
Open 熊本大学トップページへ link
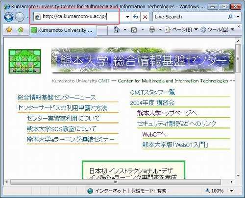click(167, 113)
